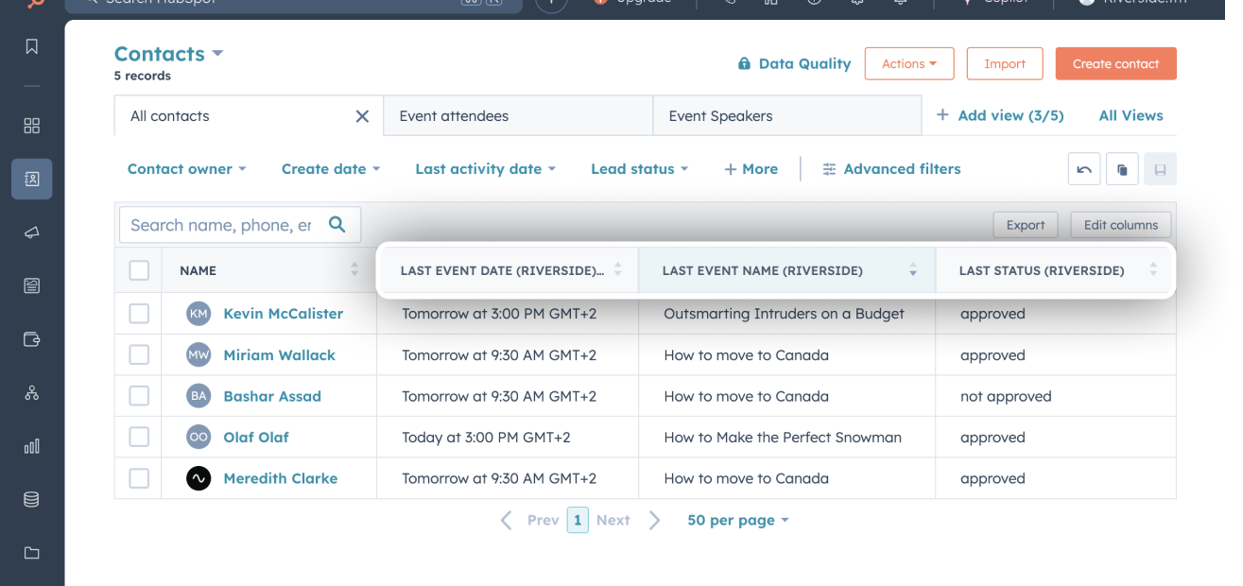The height and width of the screenshot is (586, 1243).
Task: Open the 50 per page dropdown
Action: [x=738, y=520]
